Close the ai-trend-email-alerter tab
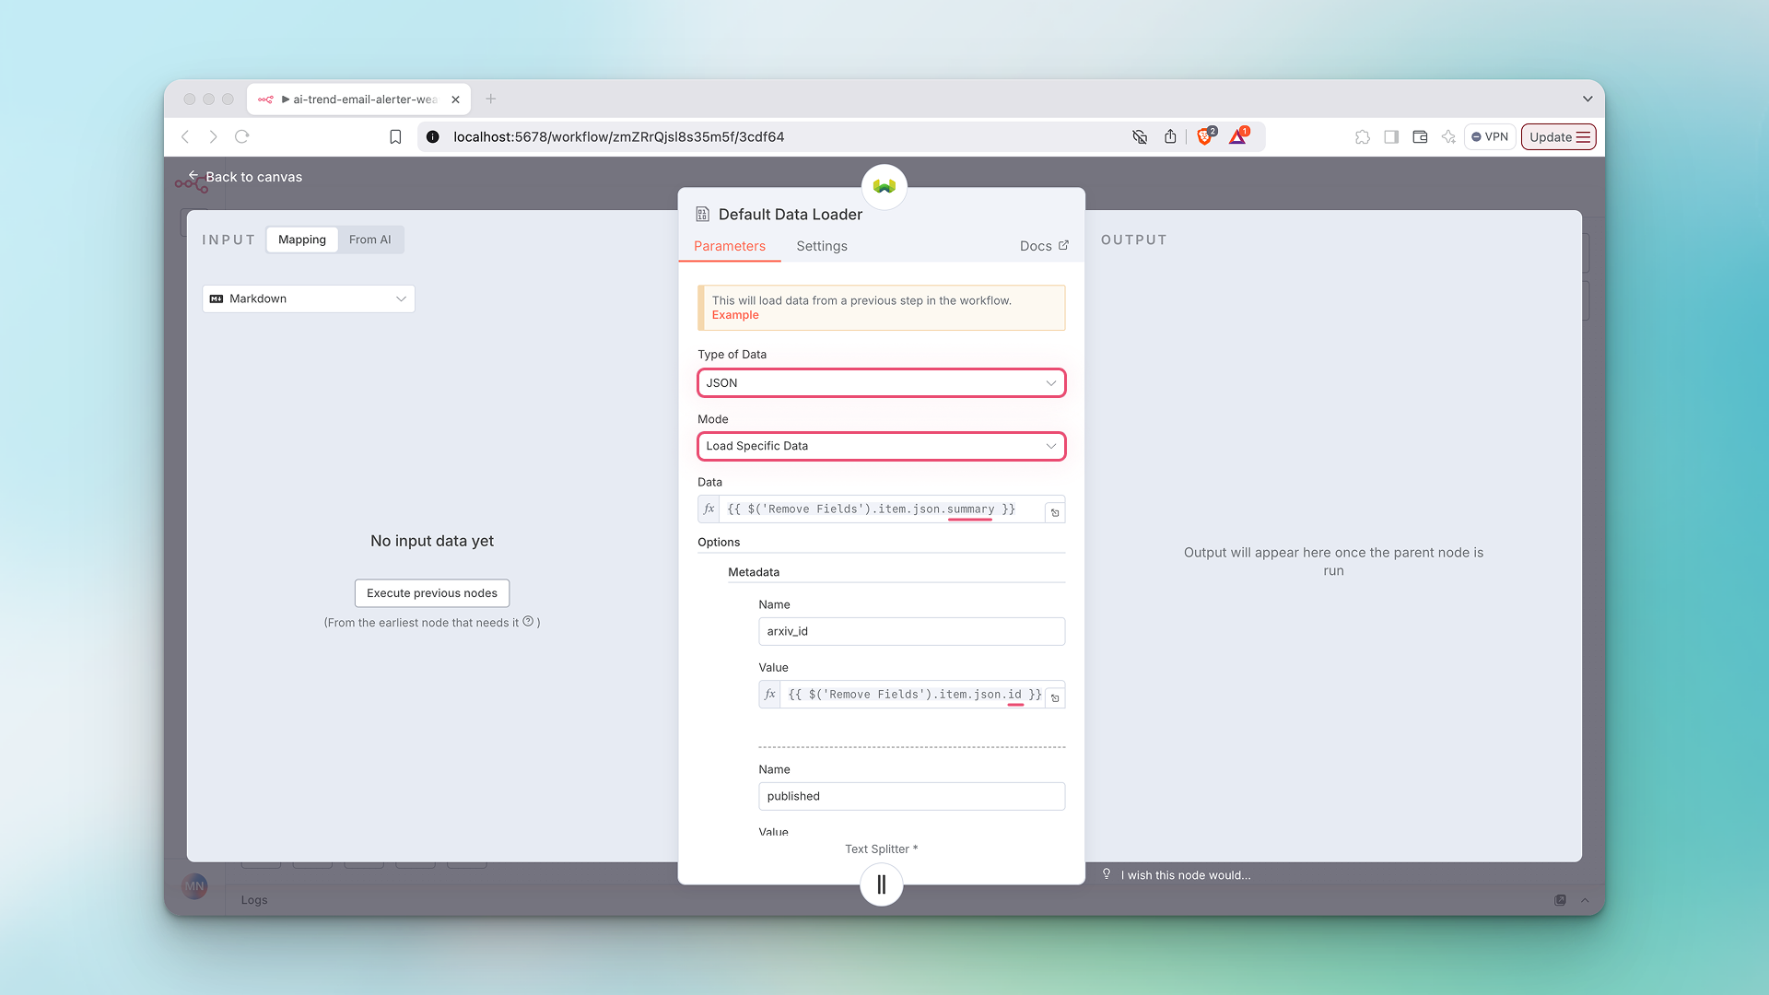1769x995 pixels. pos(455,99)
